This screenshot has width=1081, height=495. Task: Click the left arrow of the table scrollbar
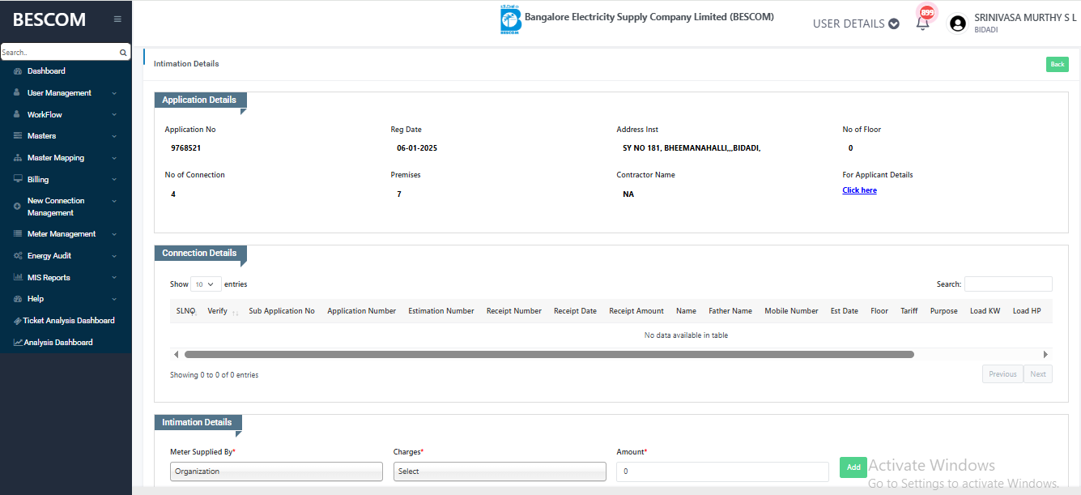(x=176, y=354)
